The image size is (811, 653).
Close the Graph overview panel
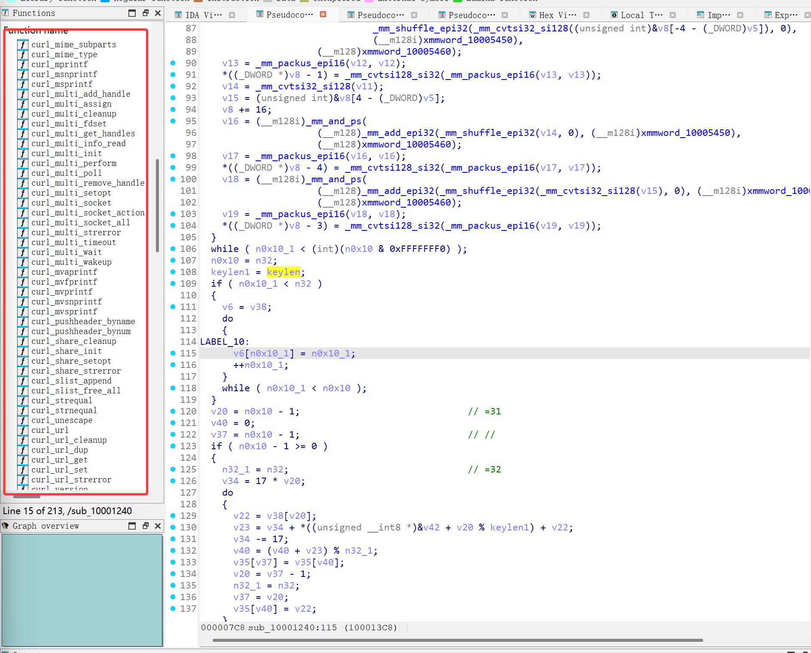(158, 526)
